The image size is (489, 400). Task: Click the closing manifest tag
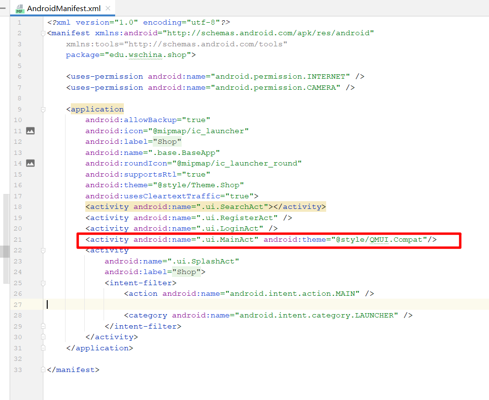(73, 370)
